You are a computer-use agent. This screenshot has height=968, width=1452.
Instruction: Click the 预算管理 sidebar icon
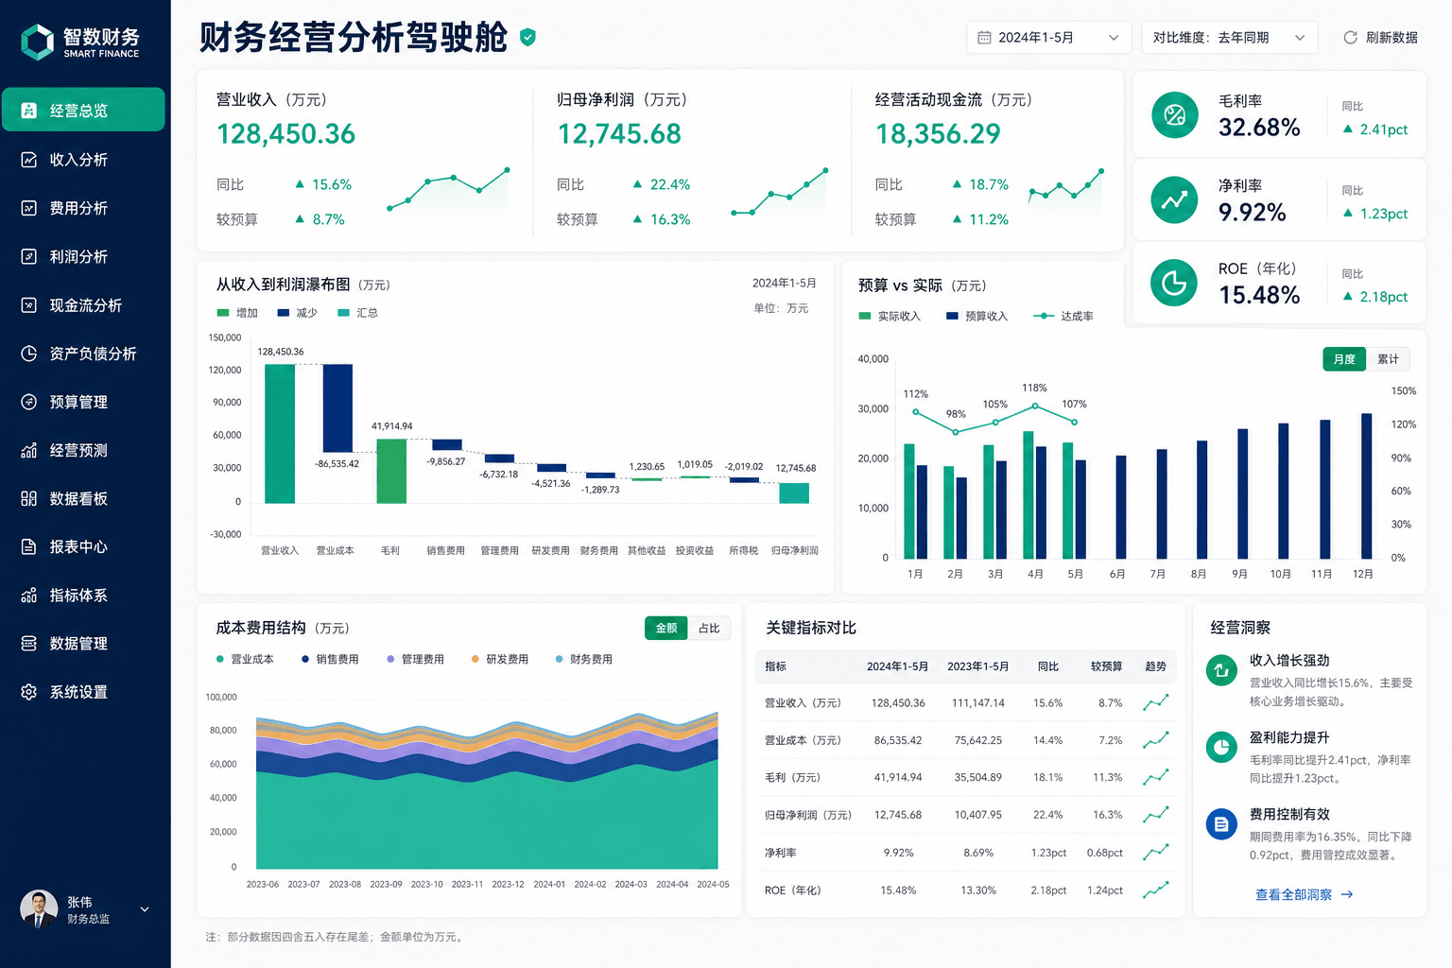tap(29, 402)
